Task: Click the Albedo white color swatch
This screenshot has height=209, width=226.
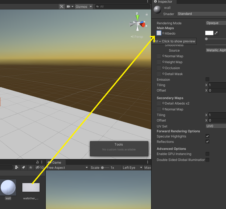Action: [209, 33]
